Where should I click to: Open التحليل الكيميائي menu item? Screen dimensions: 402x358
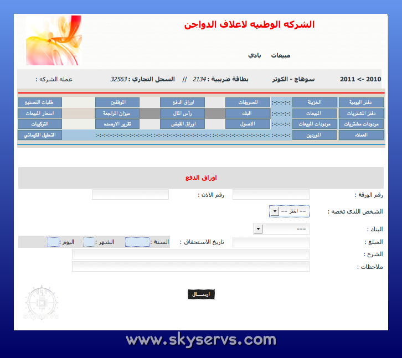(x=39, y=135)
